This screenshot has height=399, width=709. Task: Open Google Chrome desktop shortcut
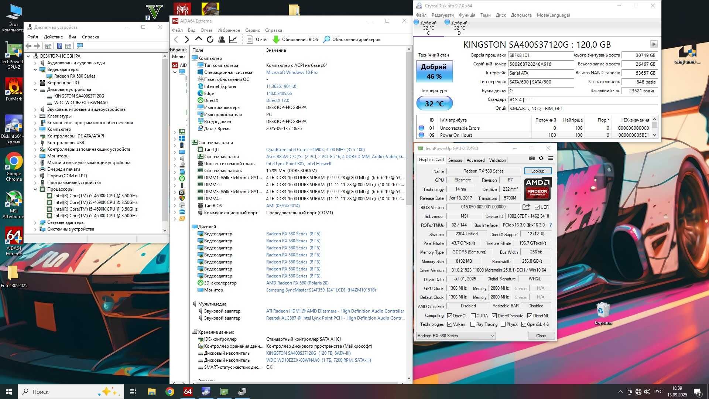(14, 167)
